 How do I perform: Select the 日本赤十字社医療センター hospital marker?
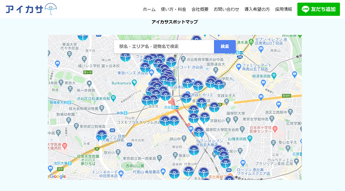click(275, 129)
